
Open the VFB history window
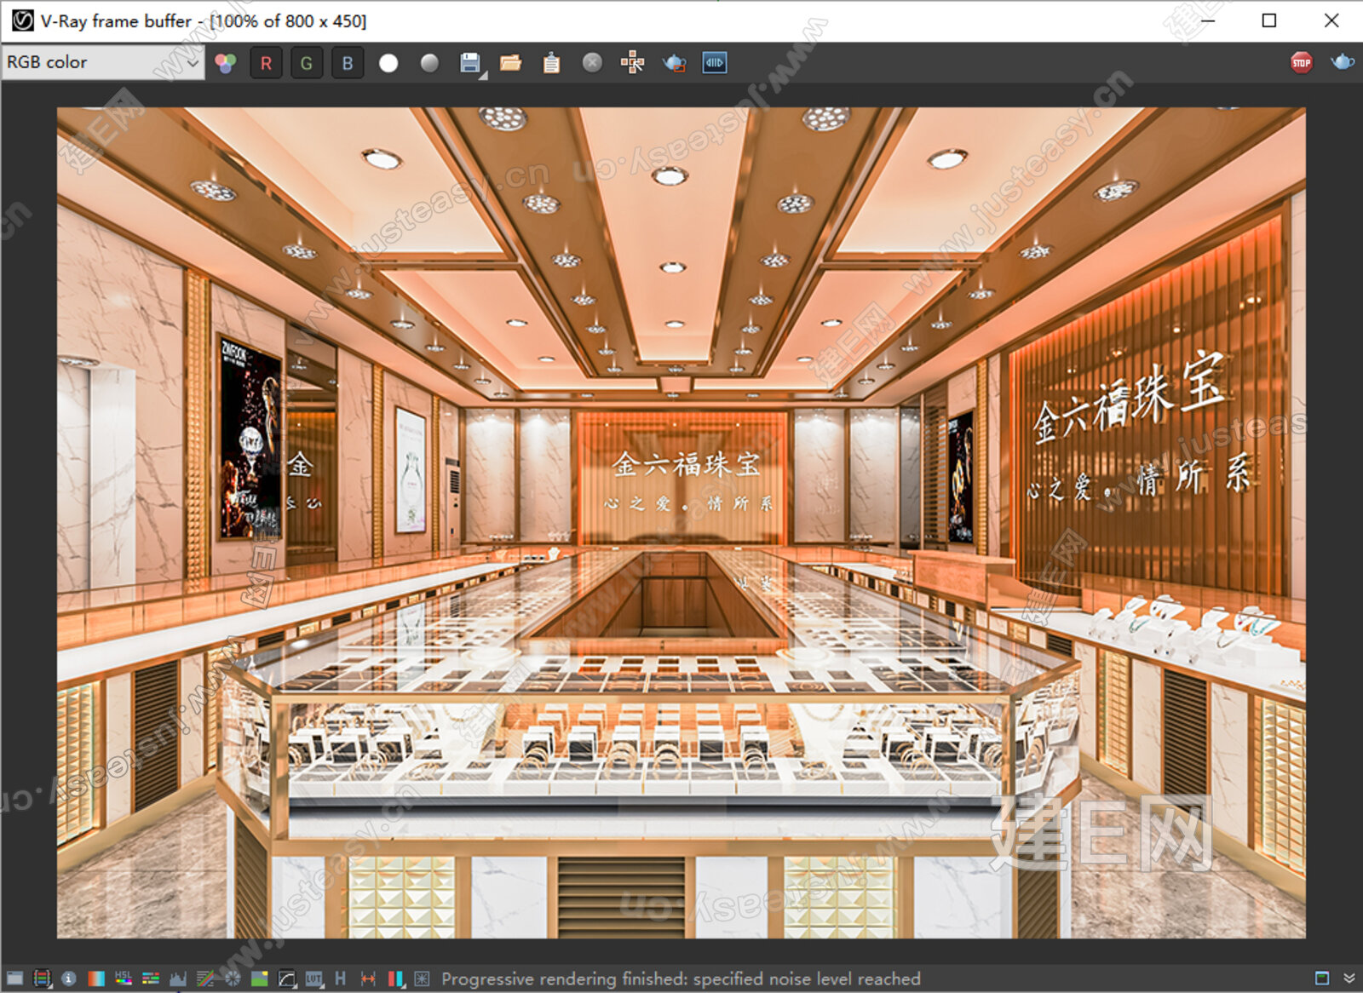click(341, 979)
